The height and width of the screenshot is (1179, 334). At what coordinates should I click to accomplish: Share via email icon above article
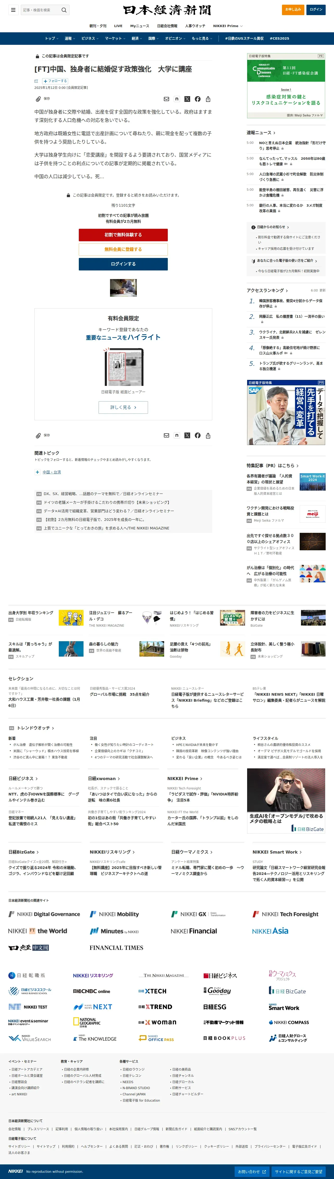(166, 99)
